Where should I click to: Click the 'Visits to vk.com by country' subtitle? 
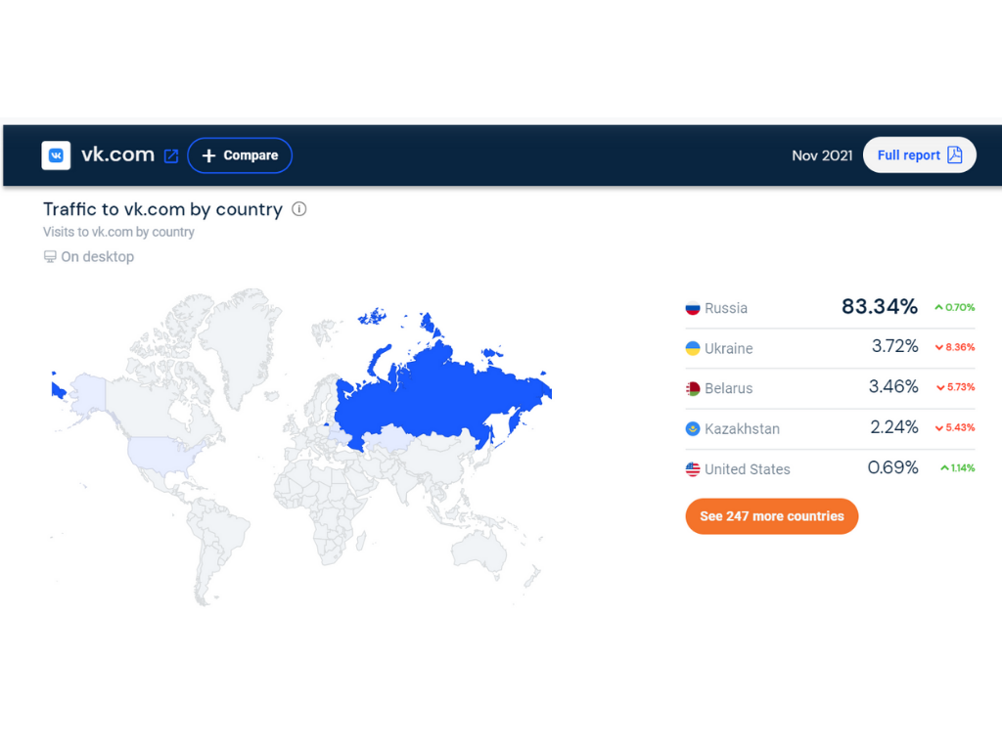(x=118, y=232)
